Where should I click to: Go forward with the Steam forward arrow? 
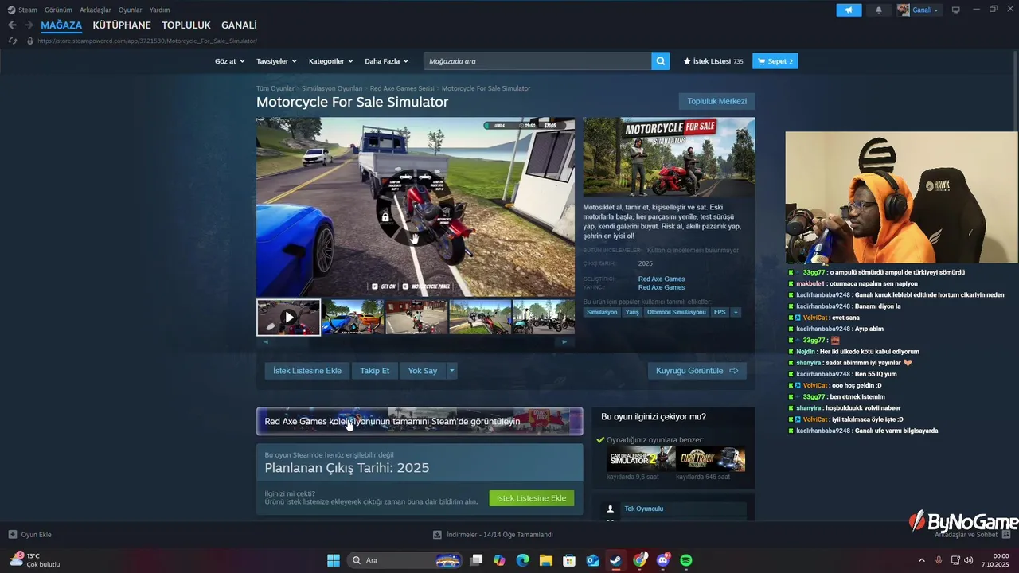pyautogui.click(x=29, y=25)
